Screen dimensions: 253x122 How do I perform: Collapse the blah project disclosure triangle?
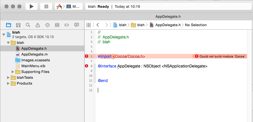(x=4, y=35)
